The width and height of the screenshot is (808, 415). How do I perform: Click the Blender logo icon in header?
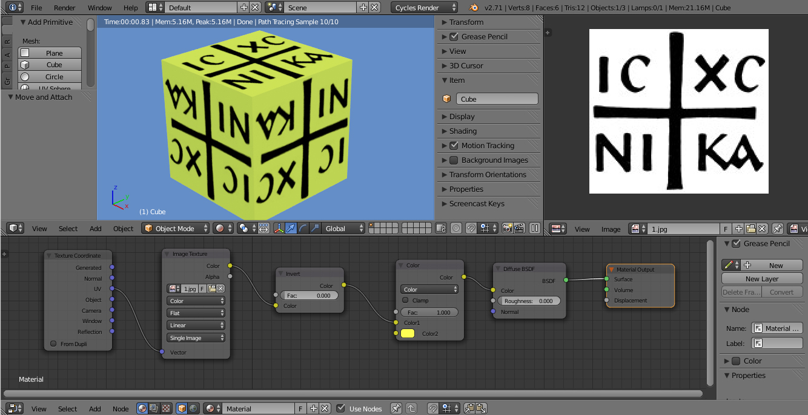coord(473,8)
